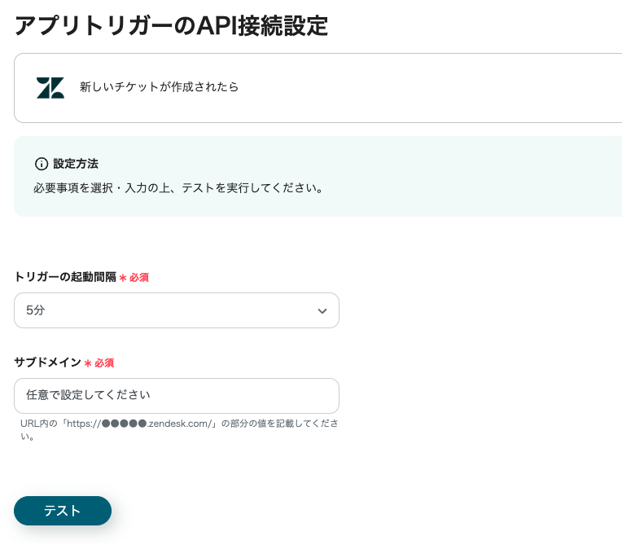The image size is (622, 545).
Task: Open the 5分 interval combo box
Action: (x=176, y=310)
